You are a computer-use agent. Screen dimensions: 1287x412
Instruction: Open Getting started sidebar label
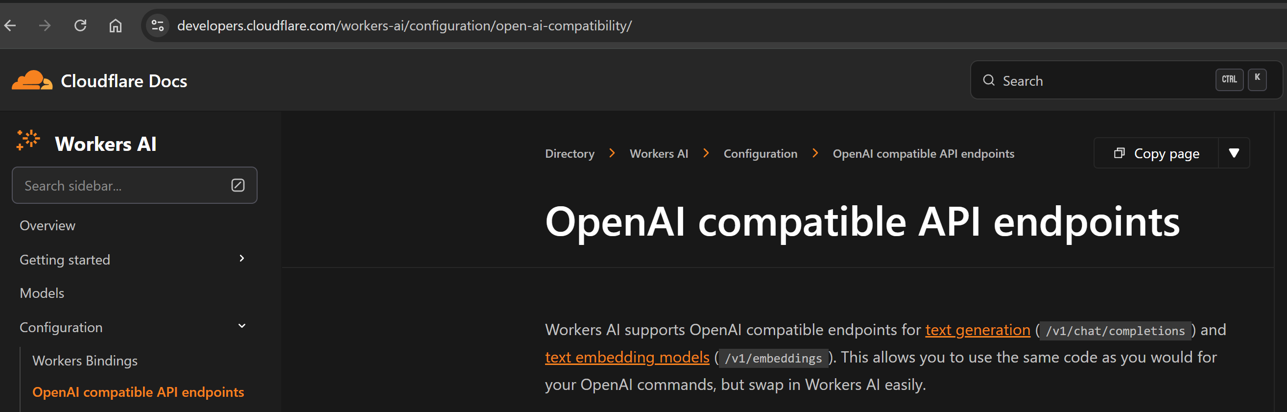65,260
